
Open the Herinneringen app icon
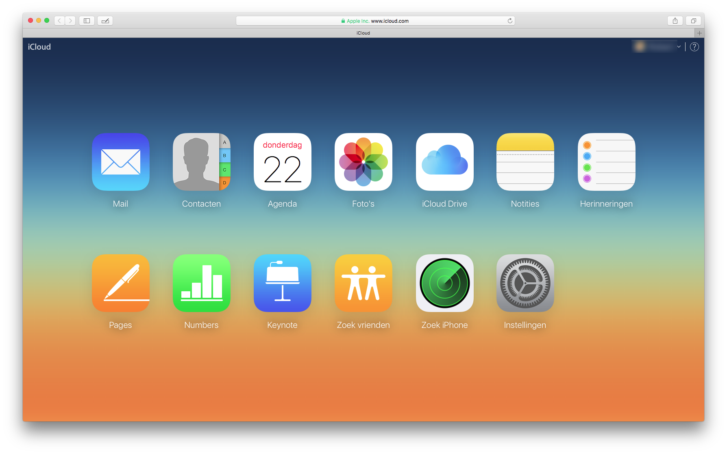607,162
